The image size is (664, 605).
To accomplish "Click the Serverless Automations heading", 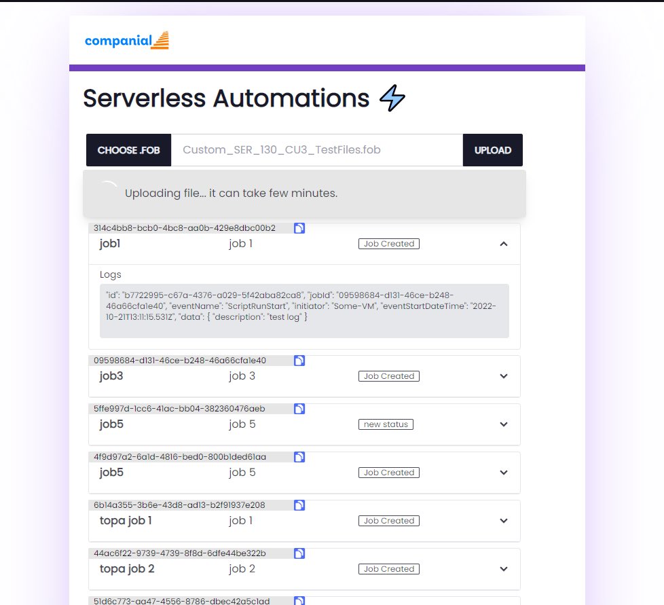I will click(226, 98).
